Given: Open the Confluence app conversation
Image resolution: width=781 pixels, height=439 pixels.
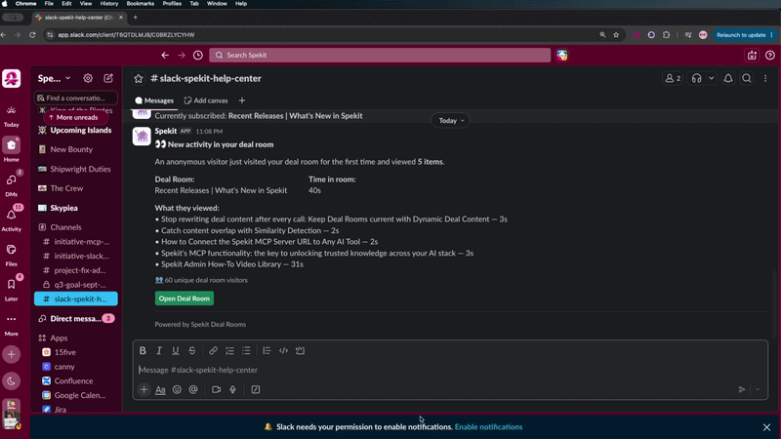Looking at the screenshot, I should click(x=76, y=380).
